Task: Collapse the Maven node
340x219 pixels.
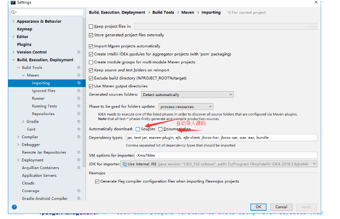Action: [x=24, y=75]
